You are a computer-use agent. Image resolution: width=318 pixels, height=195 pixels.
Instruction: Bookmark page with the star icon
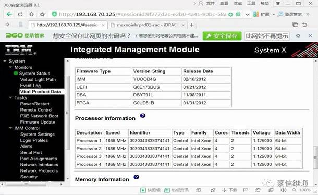[42, 14]
